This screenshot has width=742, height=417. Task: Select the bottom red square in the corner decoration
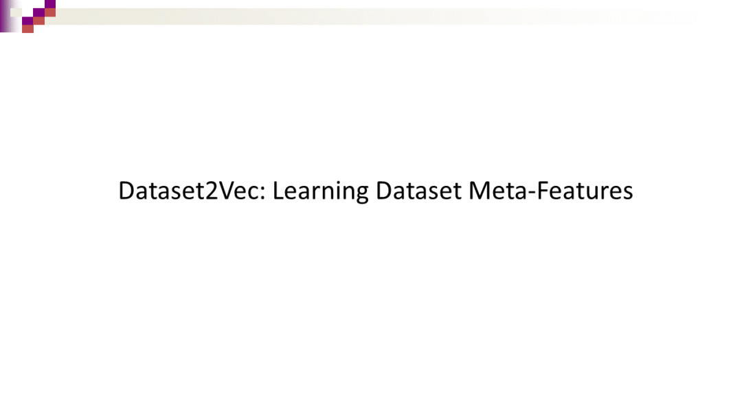(27, 29)
